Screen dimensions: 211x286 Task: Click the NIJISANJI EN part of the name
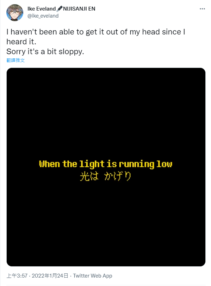79,8
